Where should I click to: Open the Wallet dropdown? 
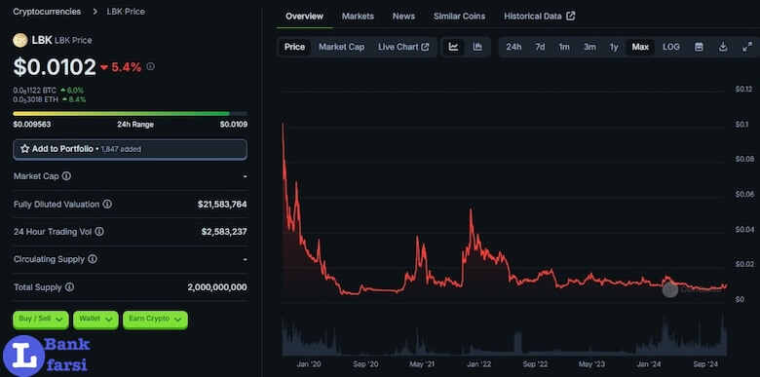[95, 320]
